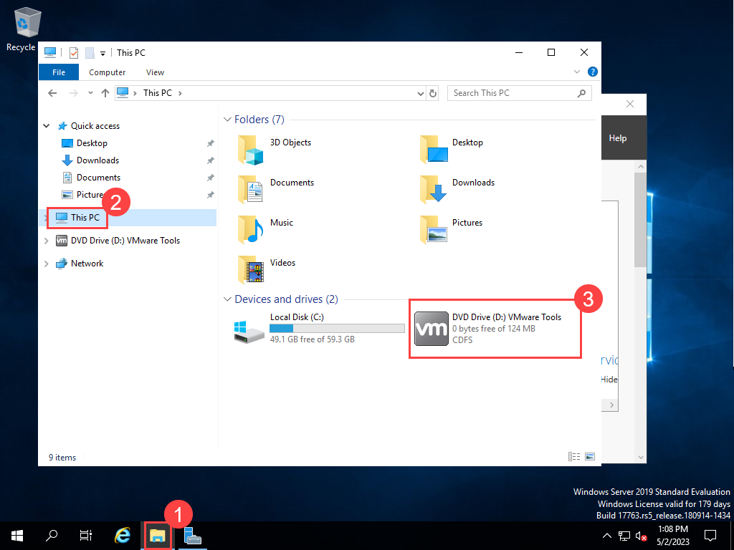Click the Hide link in background window

[609, 380]
